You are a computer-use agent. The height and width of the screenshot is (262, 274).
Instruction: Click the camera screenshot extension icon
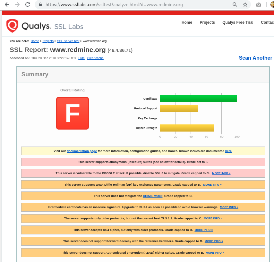tap(259, 5)
